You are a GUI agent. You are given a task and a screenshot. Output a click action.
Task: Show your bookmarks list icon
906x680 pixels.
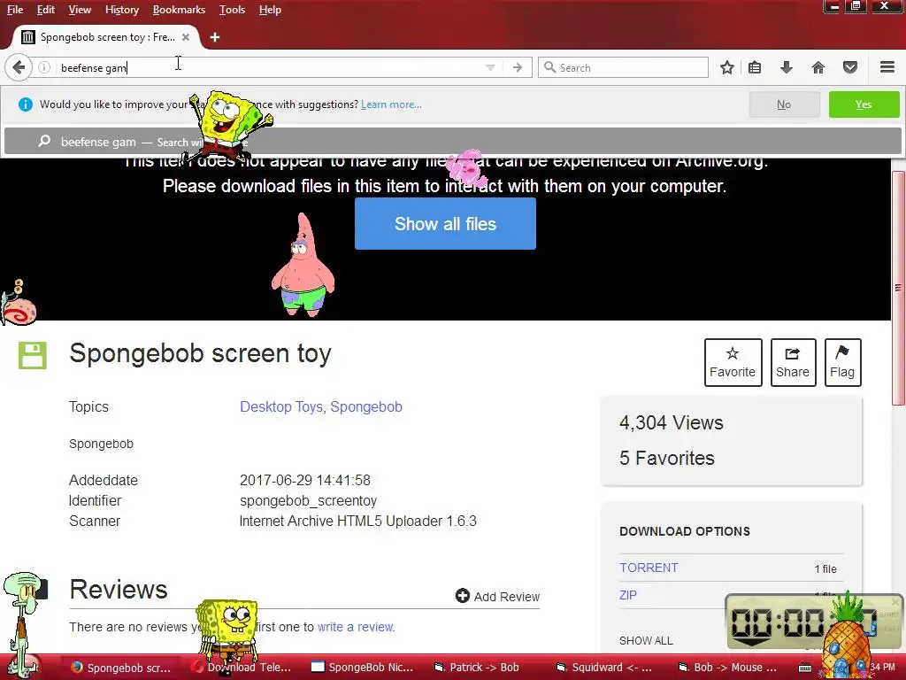(x=755, y=67)
